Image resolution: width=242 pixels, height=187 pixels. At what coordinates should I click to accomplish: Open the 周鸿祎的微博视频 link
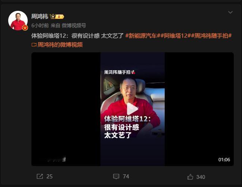[x=60, y=45]
